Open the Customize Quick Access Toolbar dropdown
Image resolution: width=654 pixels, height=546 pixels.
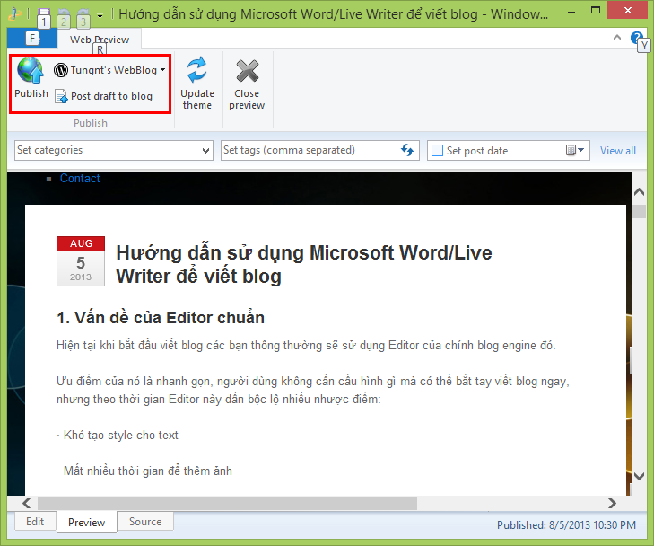point(100,15)
